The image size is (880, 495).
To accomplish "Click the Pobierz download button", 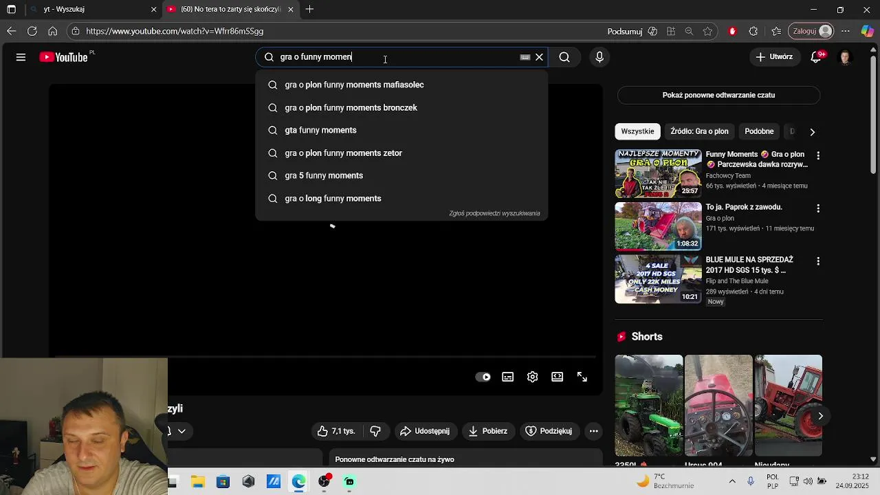I will point(488,431).
